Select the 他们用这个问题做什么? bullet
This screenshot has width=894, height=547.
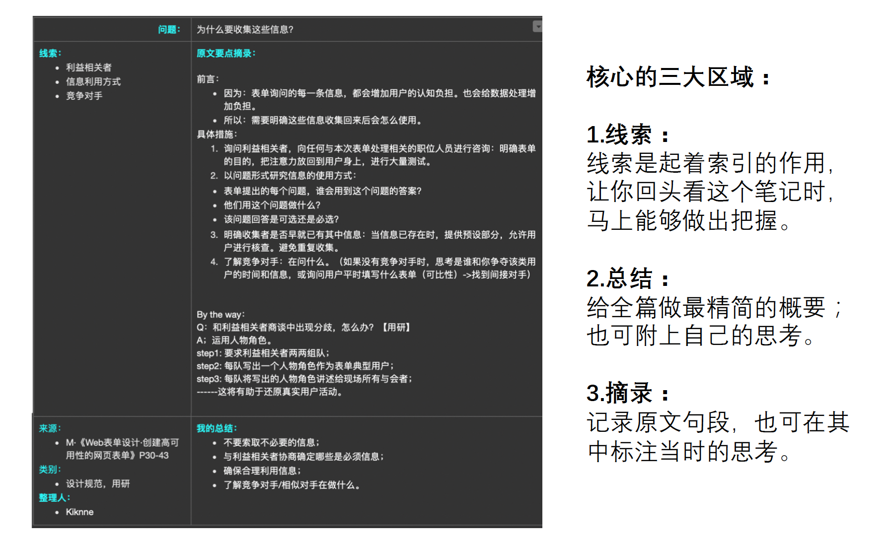tap(272, 205)
